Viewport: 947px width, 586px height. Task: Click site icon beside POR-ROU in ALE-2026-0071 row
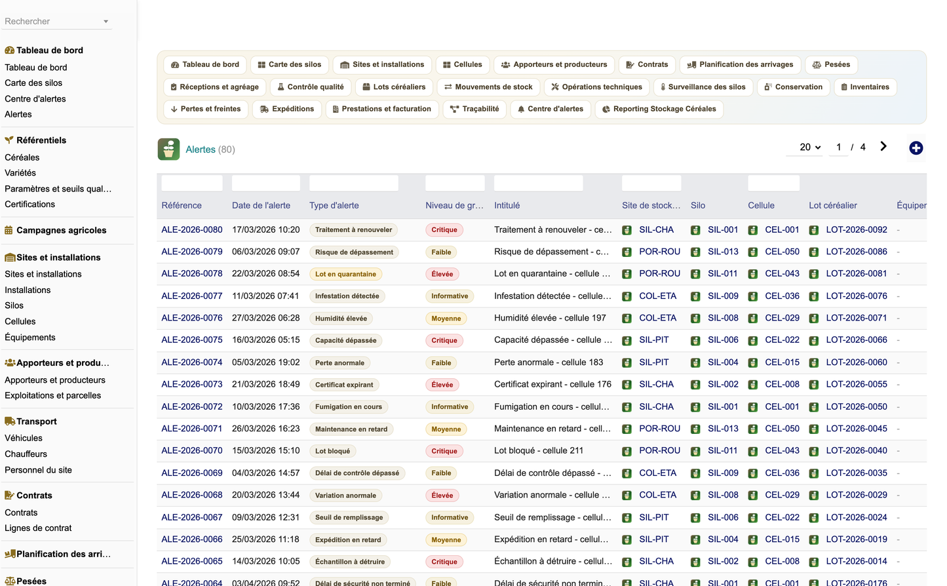tap(627, 429)
